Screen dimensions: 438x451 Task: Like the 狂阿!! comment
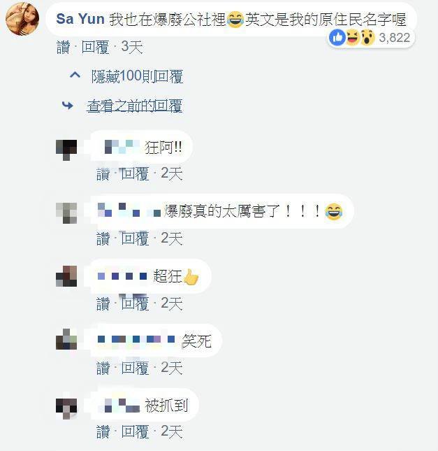(103, 174)
